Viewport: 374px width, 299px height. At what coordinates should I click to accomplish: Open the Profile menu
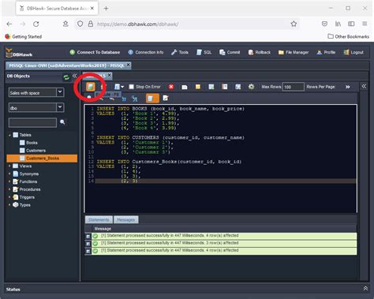[326, 52]
